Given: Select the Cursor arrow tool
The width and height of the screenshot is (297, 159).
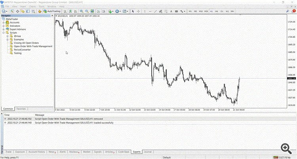Looking at the screenshot, I should click(133, 11).
